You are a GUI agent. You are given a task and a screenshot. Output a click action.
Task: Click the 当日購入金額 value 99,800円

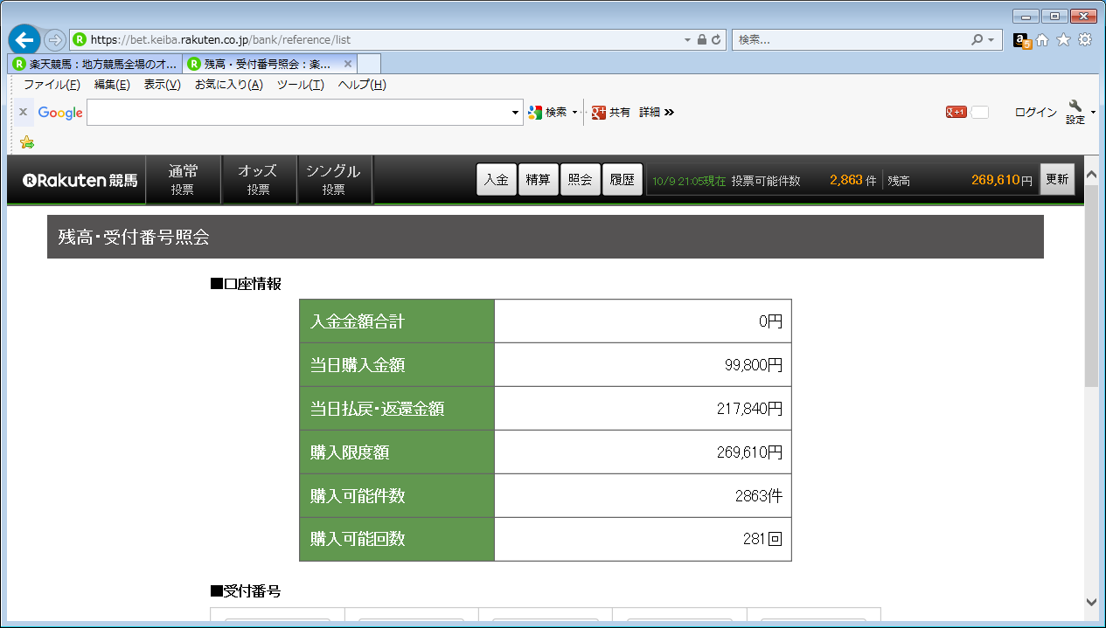coord(754,365)
